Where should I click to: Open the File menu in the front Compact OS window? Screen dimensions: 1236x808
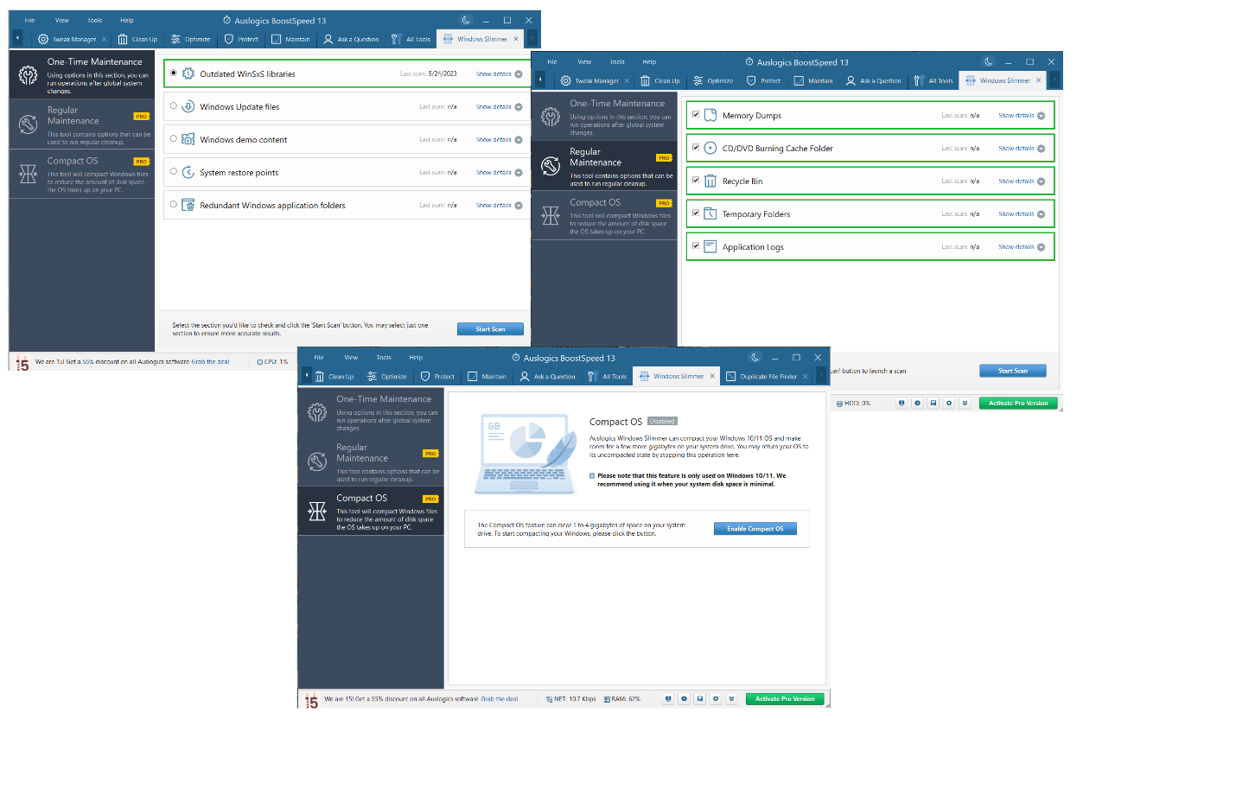[319, 358]
